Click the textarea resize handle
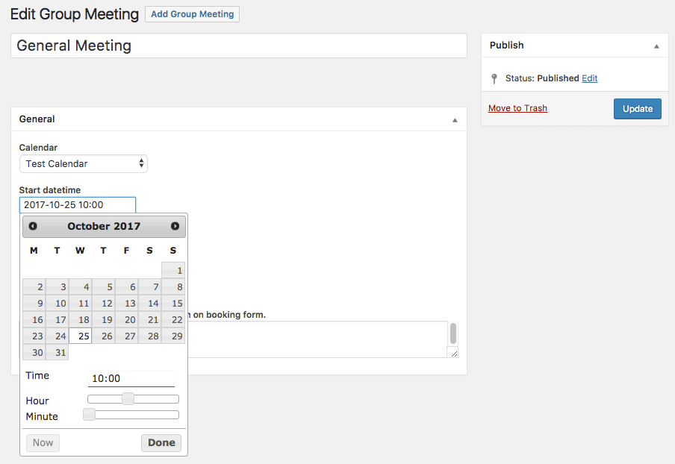Viewport: 675px width, 464px height. [x=452, y=352]
